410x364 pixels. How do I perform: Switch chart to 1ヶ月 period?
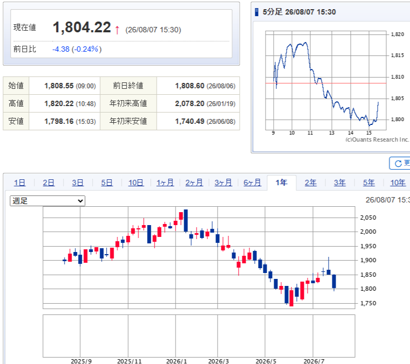point(165,183)
